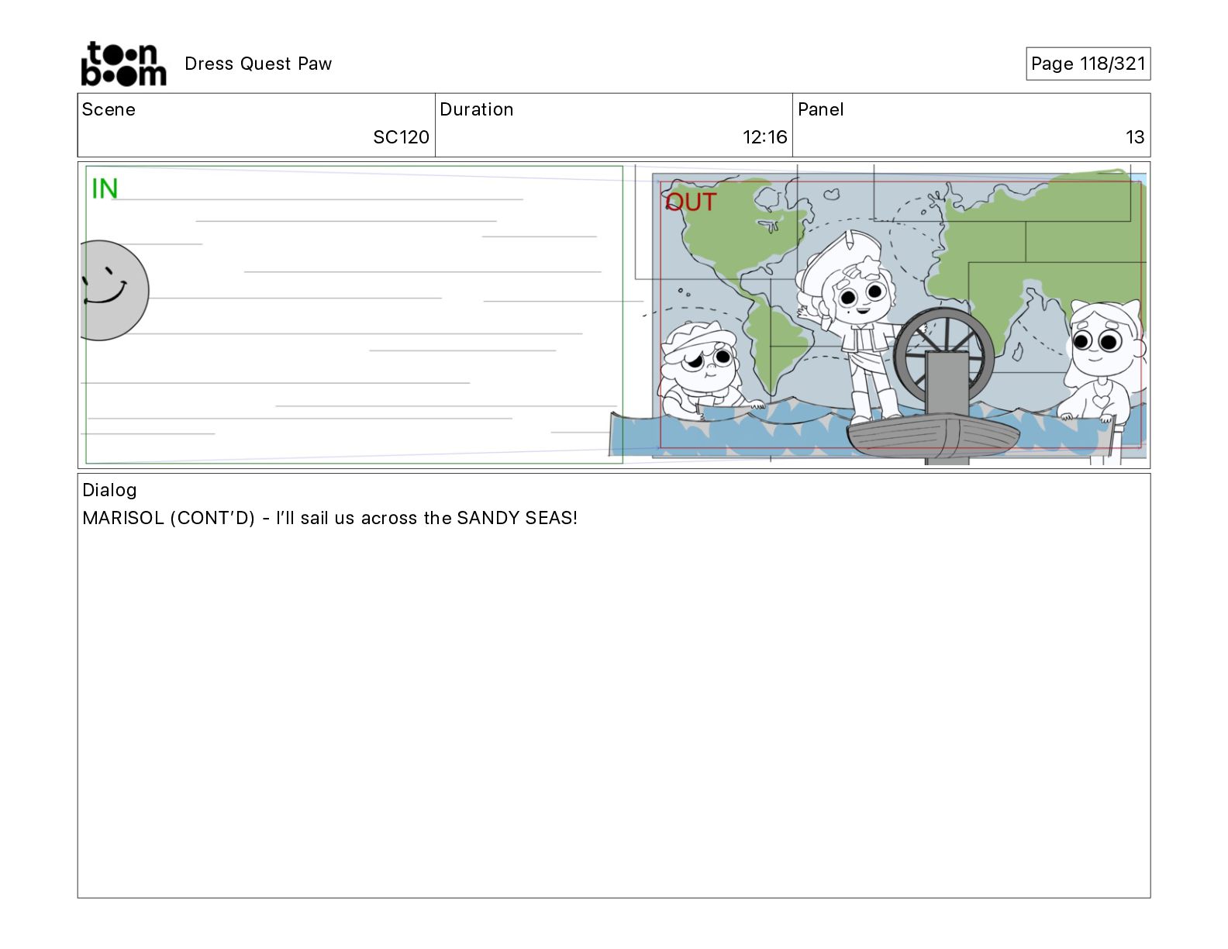Click the 'Page 118/321' box
This screenshot has height=949, width=1228.
coord(1088,64)
